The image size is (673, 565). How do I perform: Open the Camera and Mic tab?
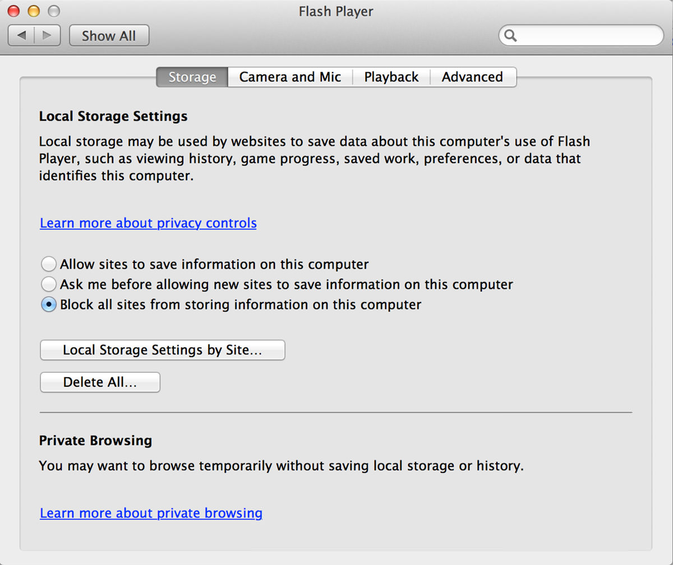pyautogui.click(x=290, y=77)
